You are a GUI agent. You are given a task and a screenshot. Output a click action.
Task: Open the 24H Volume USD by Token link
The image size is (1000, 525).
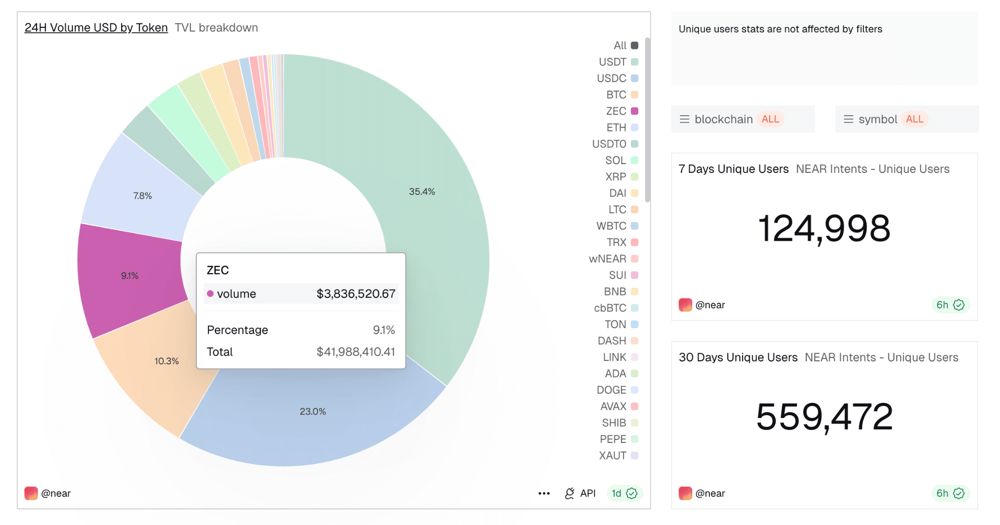pos(96,28)
